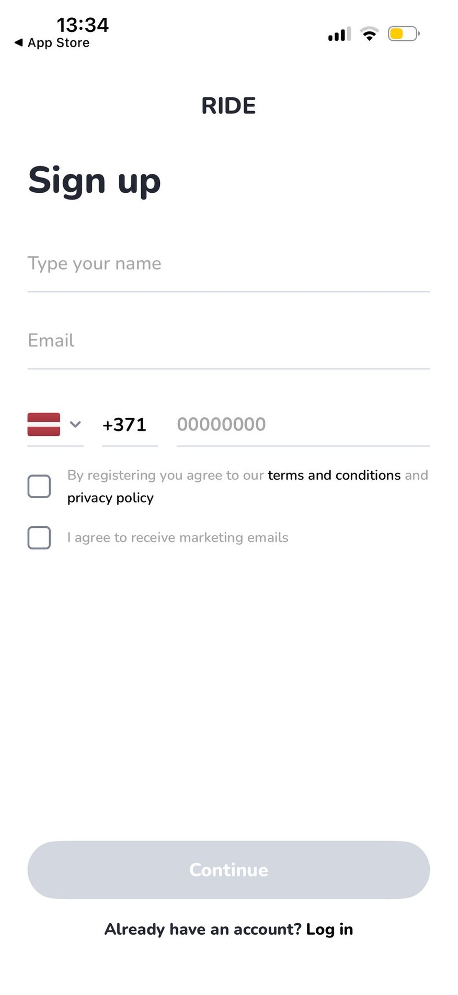Image resolution: width=458 pixels, height=995 pixels.
Task: Open the terms and conditions link
Action: [x=334, y=475]
